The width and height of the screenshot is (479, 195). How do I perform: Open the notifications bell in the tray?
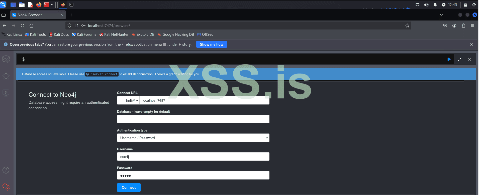pos(435,5)
